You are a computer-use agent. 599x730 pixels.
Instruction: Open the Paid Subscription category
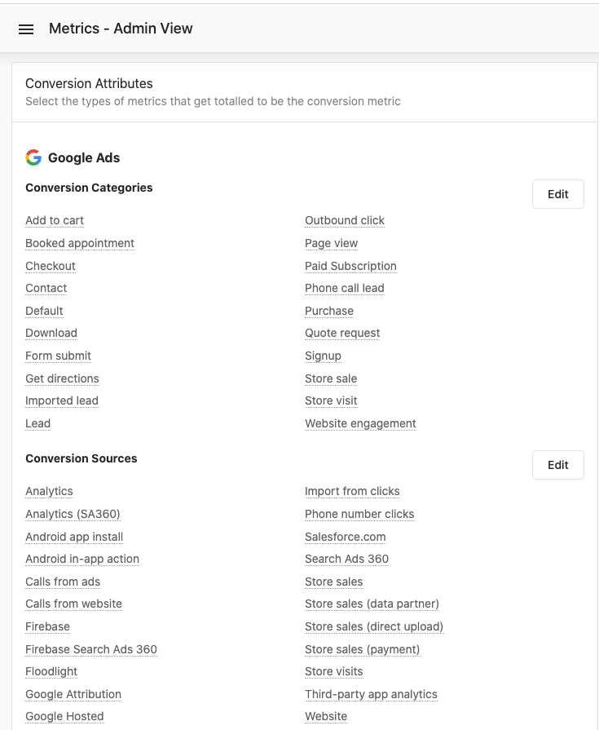click(350, 266)
